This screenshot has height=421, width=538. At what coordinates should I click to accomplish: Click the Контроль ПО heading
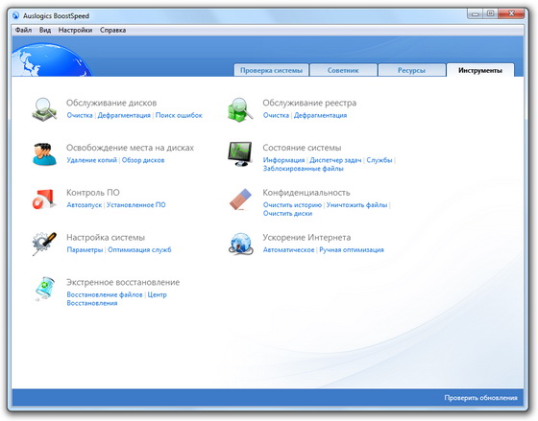[93, 193]
